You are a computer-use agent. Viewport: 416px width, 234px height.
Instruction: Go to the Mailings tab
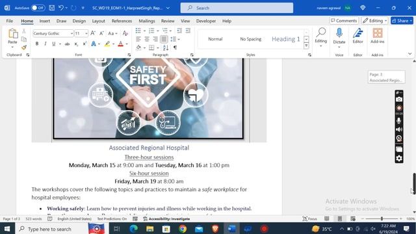point(147,21)
